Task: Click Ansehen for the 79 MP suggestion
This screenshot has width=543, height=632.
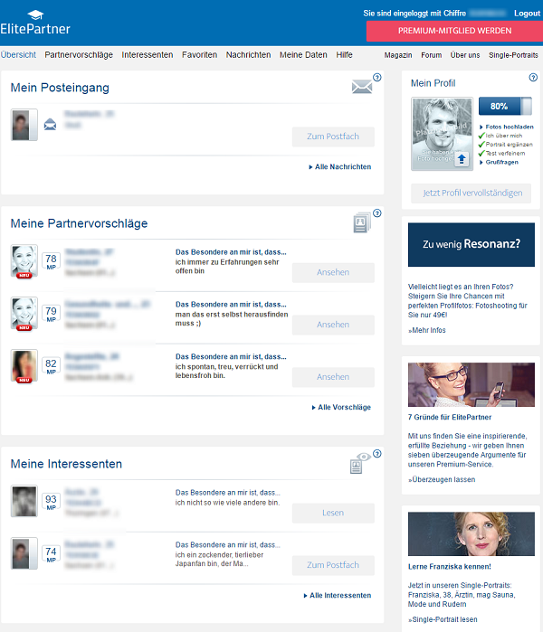Action: tap(333, 325)
